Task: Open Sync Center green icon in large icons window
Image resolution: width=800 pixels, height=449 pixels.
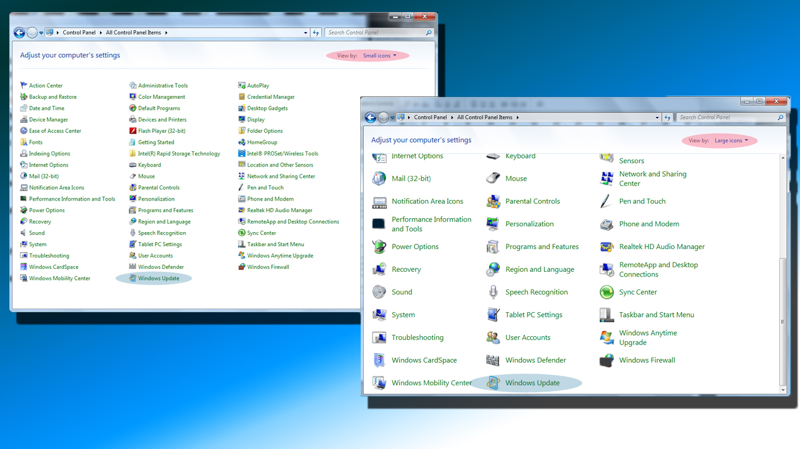Action: click(607, 292)
